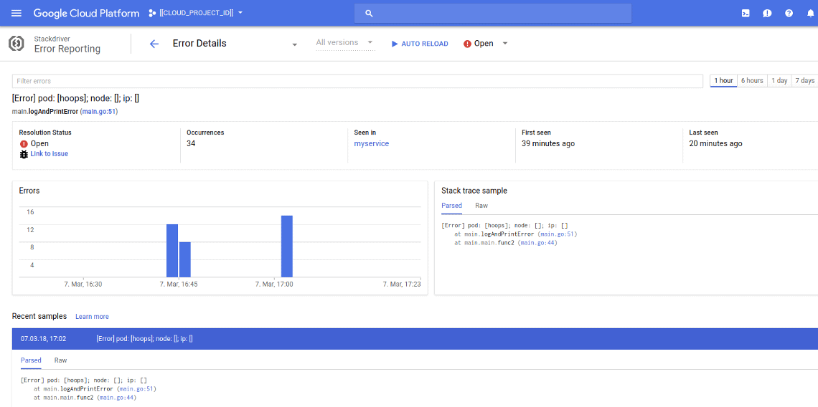This screenshot has width=818, height=407.
Task: Click the search magnifier icon
Action: click(x=369, y=13)
